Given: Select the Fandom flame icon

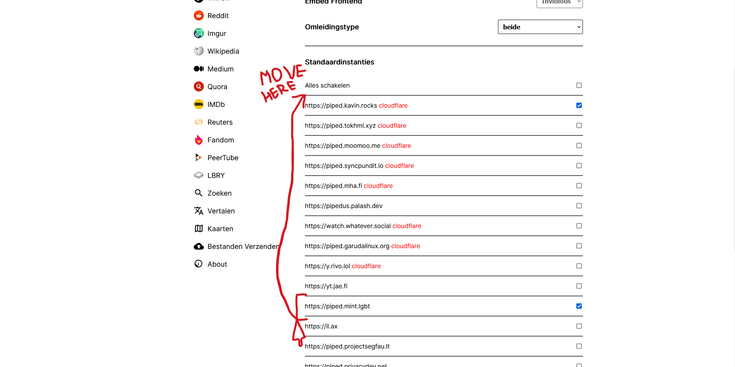Looking at the screenshot, I should coord(198,140).
